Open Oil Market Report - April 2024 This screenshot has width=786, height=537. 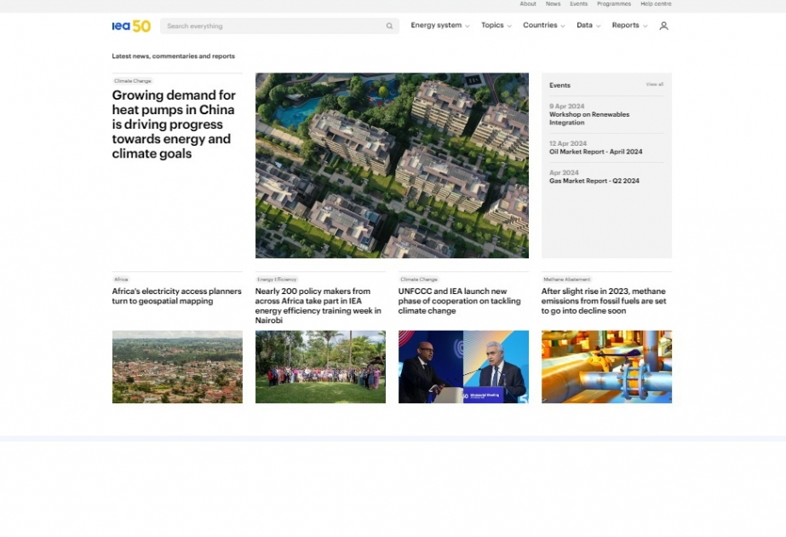pos(595,152)
